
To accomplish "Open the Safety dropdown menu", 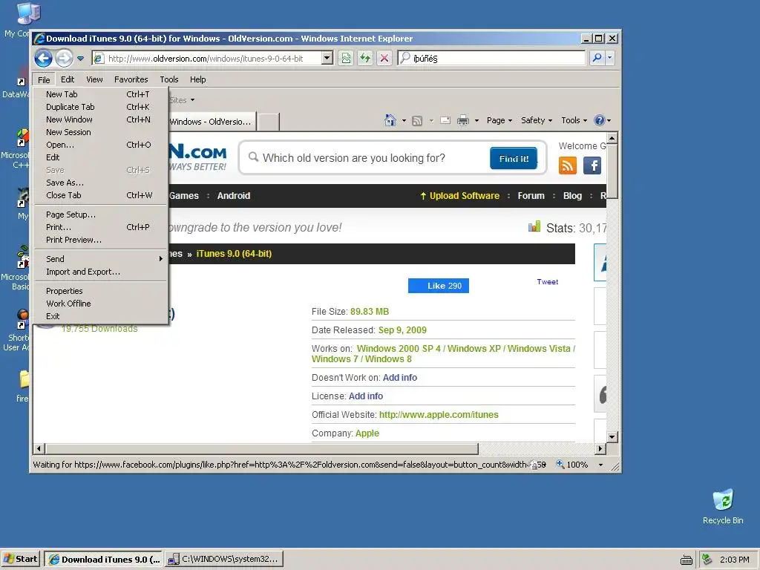I will click(536, 120).
